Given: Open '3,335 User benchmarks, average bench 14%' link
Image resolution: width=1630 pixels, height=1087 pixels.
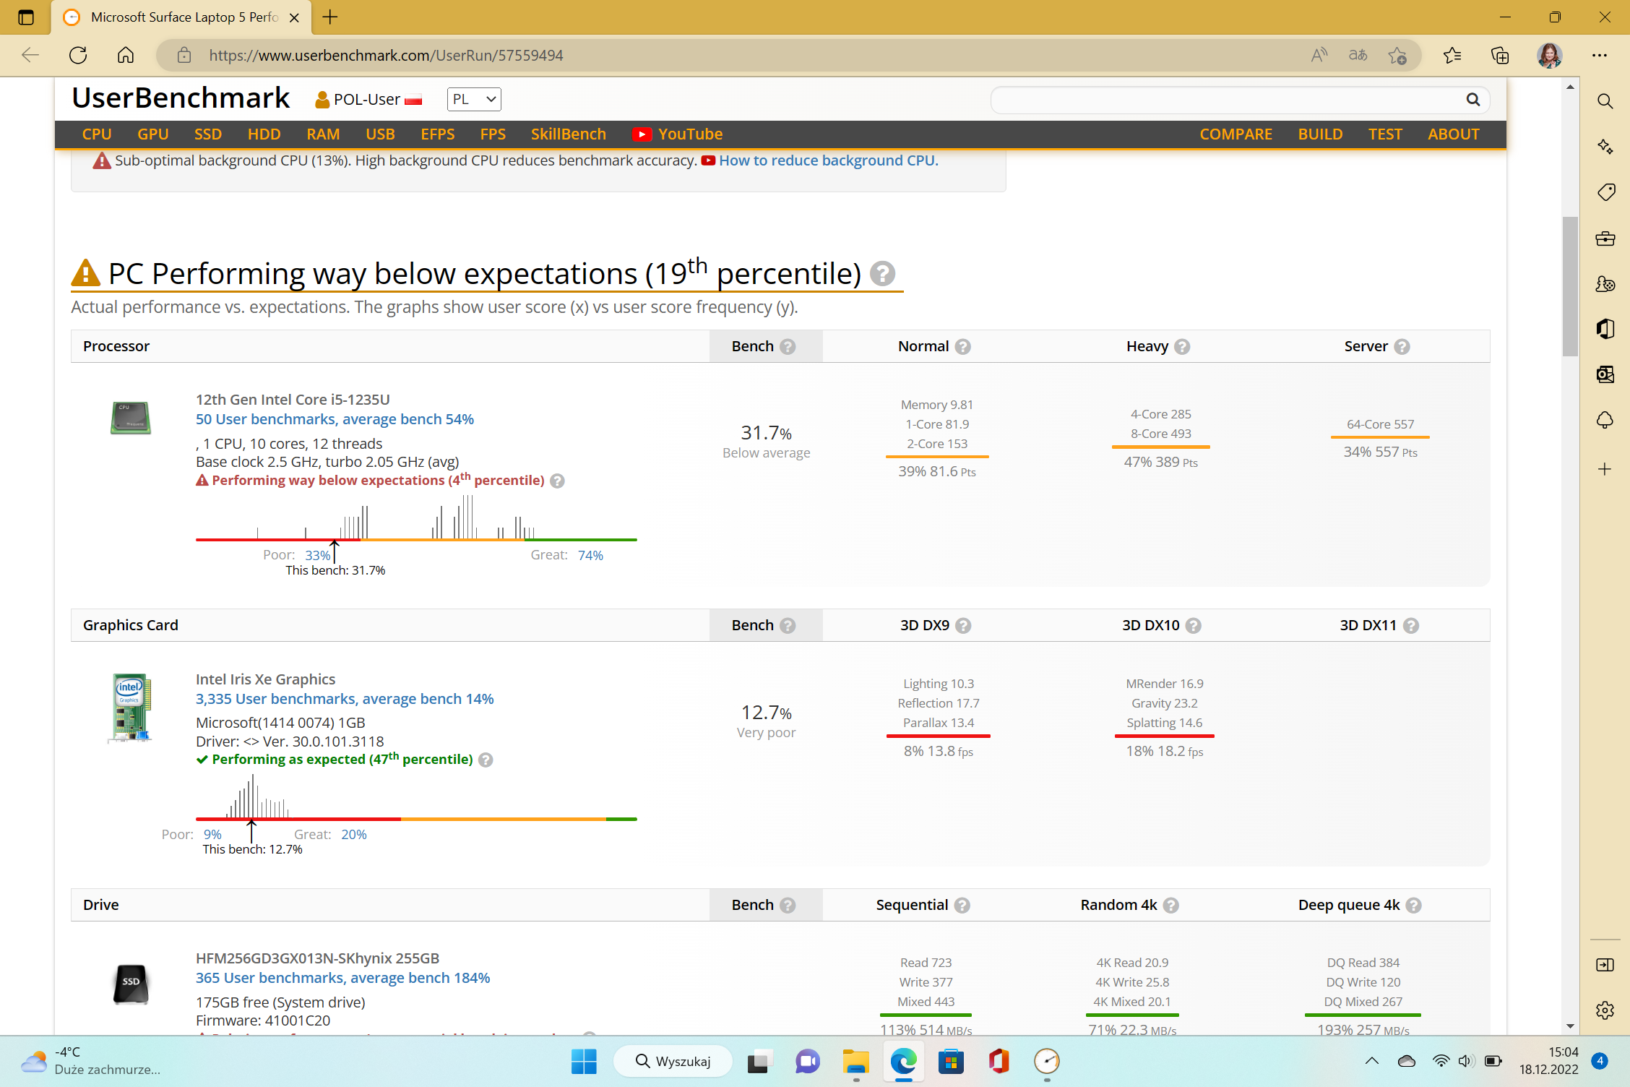Looking at the screenshot, I should [345, 699].
